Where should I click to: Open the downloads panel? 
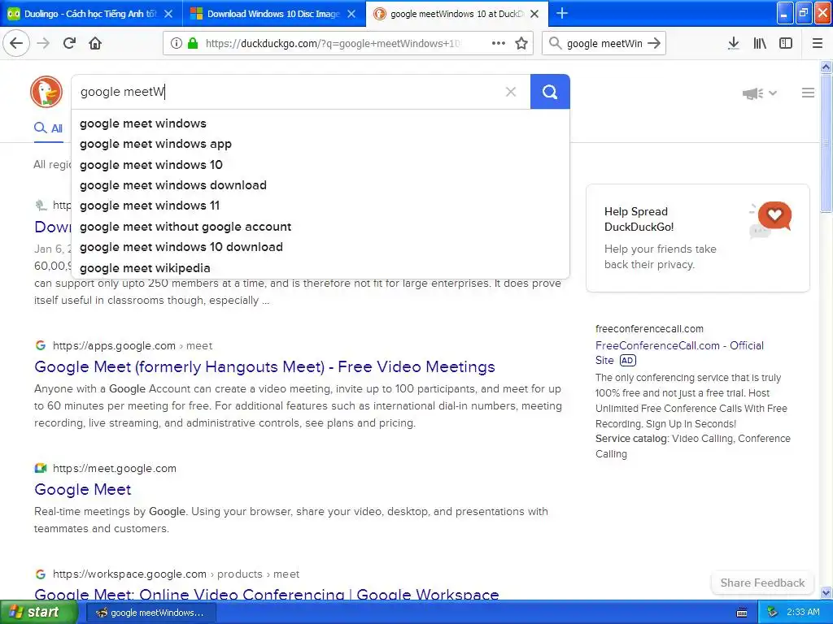734,44
